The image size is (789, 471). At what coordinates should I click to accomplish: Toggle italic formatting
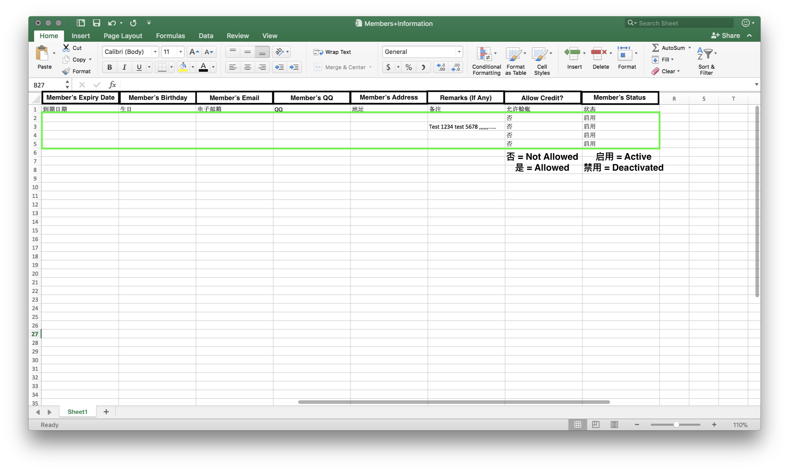point(124,67)
